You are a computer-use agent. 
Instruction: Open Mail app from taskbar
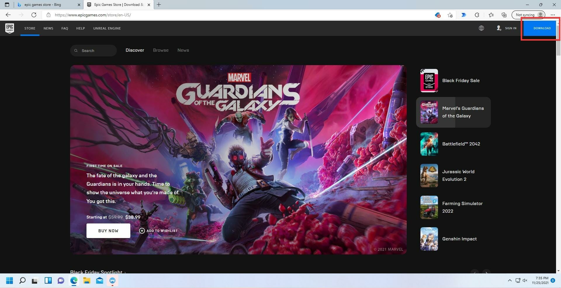click(99, 281)
